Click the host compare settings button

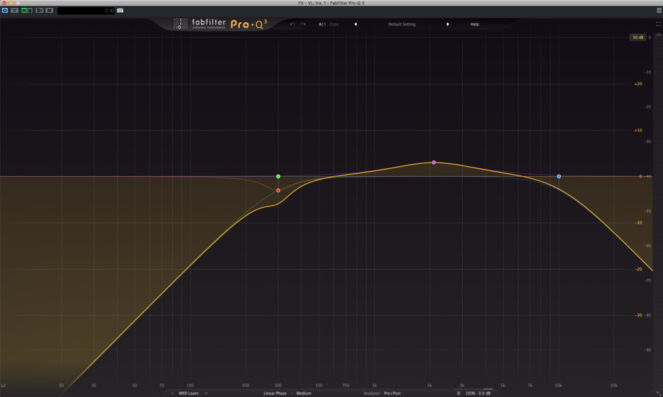pyautogui.click(x=14, y=10)
